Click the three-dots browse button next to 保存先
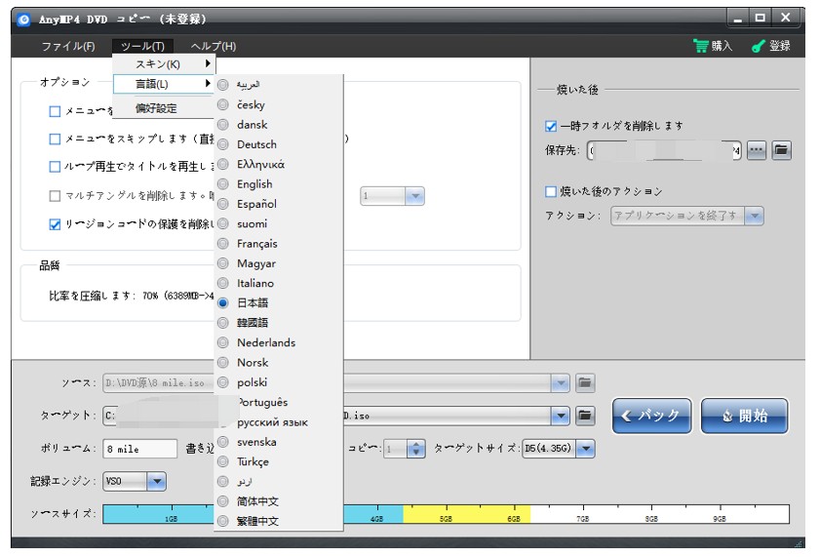Viewport: 820px width, 557px height. coord(757,150)
